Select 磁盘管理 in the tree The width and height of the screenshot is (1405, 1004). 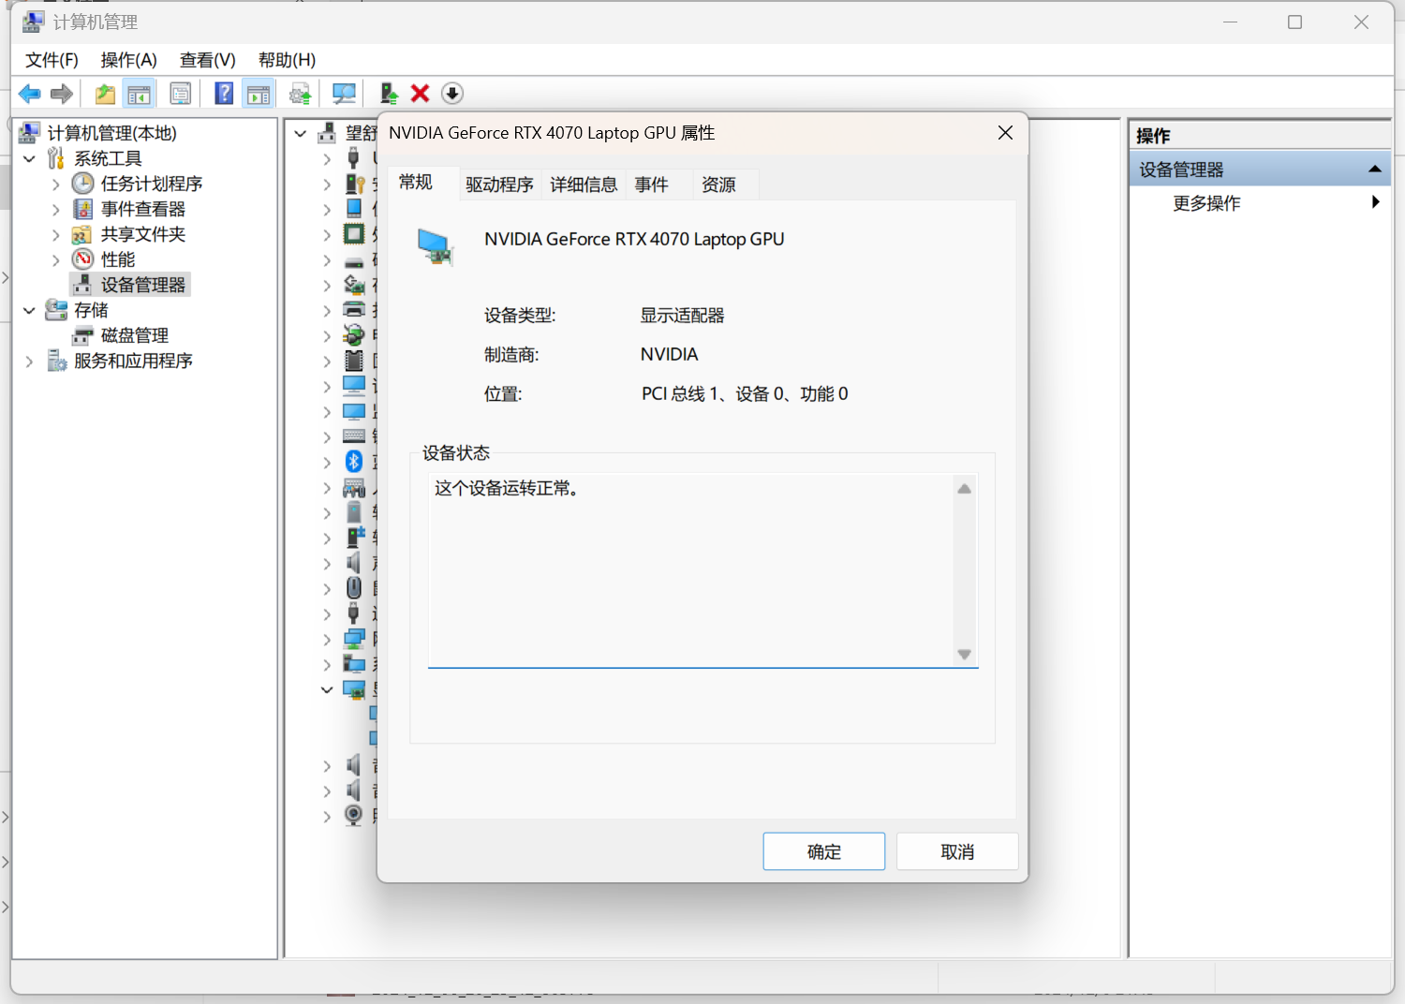click(x=134, y=335)
